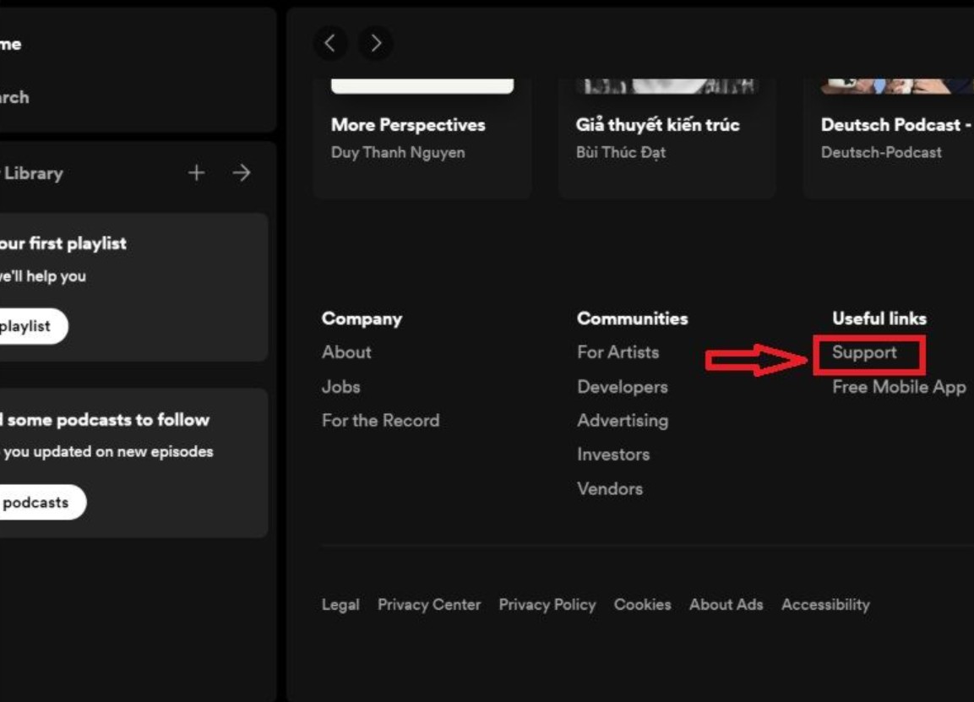Click the forward navigation arrow
Image resolution: width=974 pixels, height=702 pixels.
376,43
